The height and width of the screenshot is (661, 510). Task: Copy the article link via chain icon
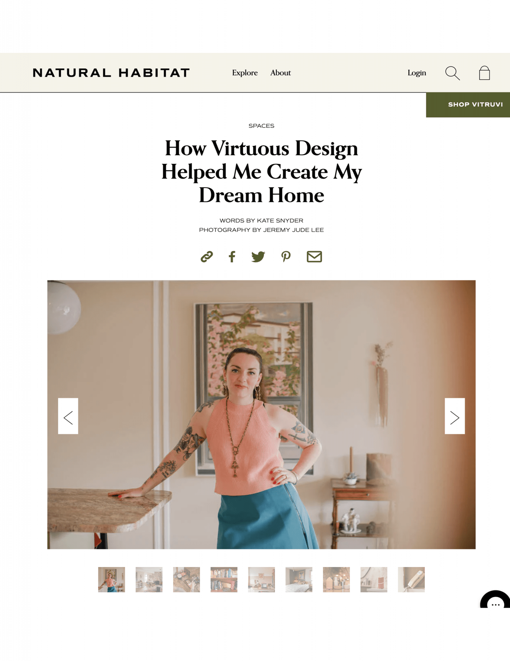207,256
